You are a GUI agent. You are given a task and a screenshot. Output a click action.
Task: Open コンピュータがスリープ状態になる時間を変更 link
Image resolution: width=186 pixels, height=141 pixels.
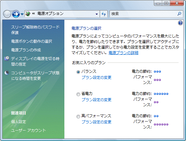coord(35,75)
